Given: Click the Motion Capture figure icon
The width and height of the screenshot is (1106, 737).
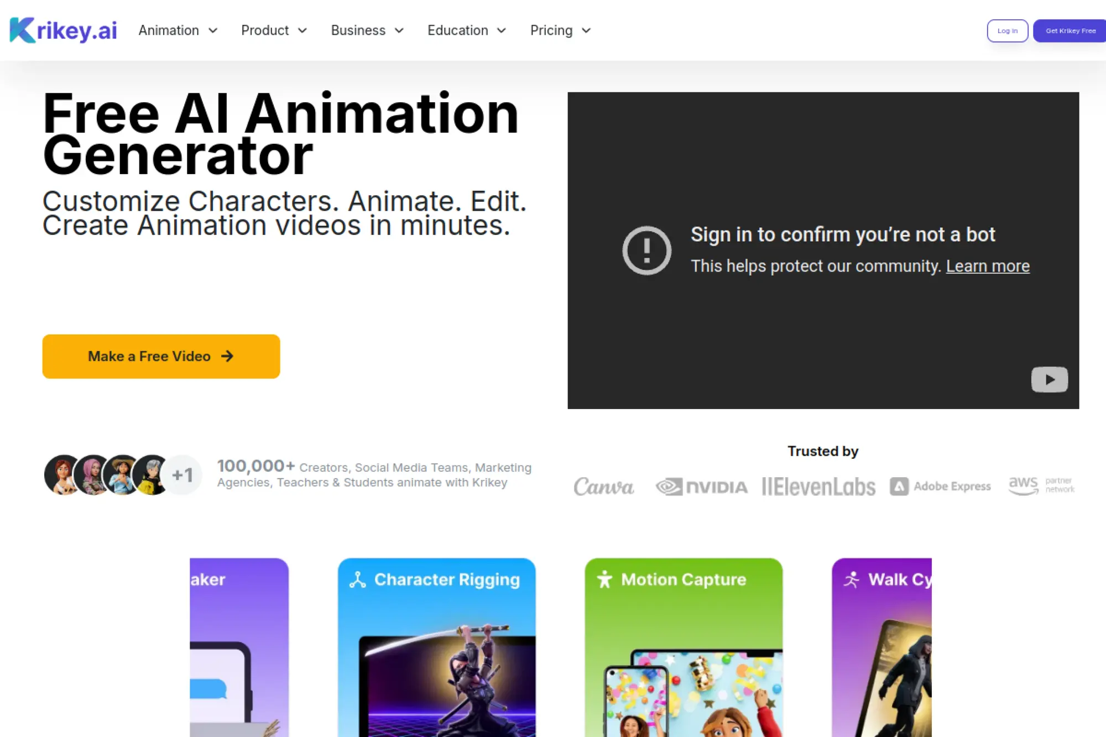Looking at the screenshot, I should (x=604, y=579).
